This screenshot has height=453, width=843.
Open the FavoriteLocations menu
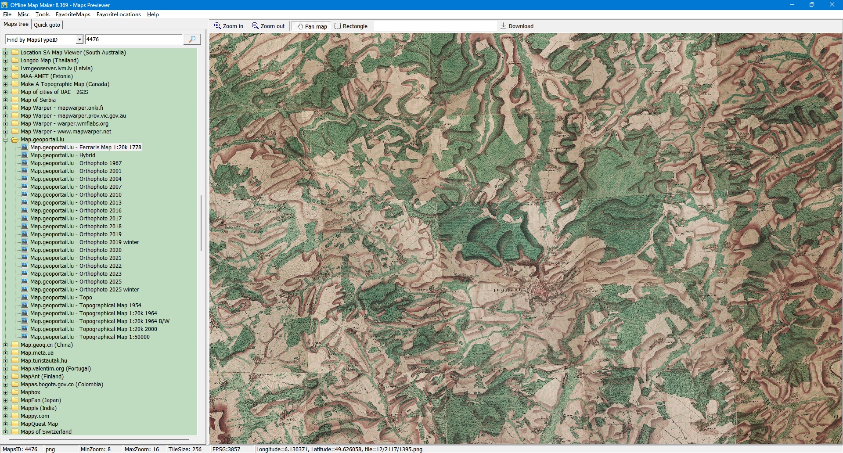(119, 14)
